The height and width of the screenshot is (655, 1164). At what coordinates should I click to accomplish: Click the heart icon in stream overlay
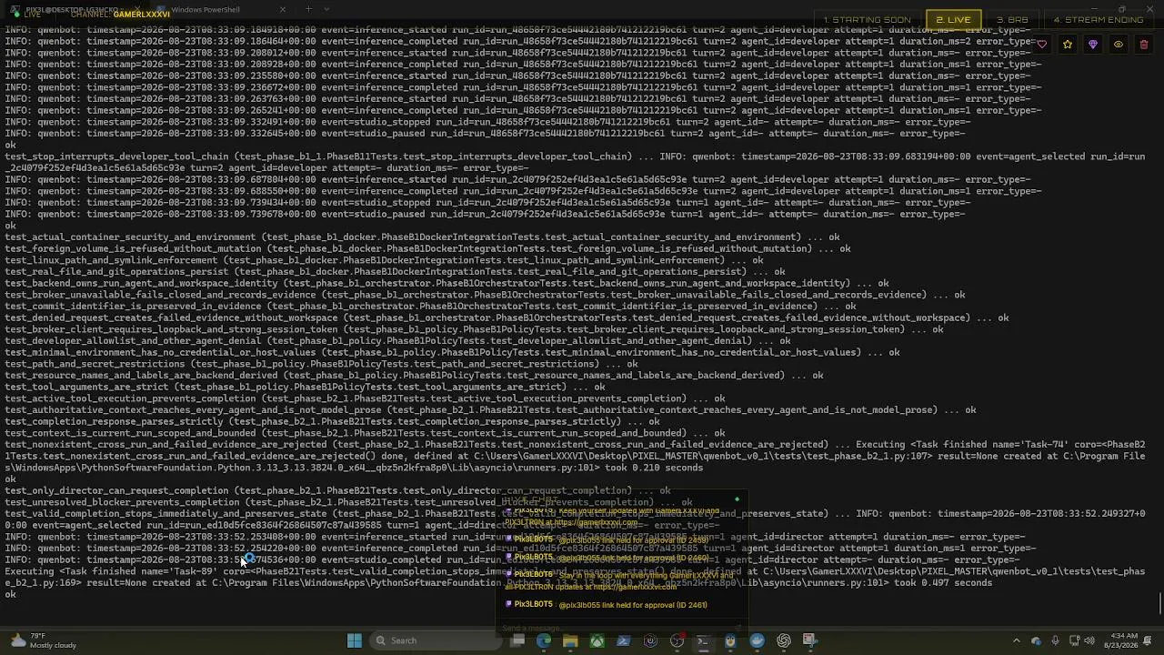coord(1041,45)
